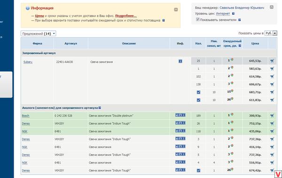Sort by the Цена column header
282x178 pixels.
(x=255, y=43)
